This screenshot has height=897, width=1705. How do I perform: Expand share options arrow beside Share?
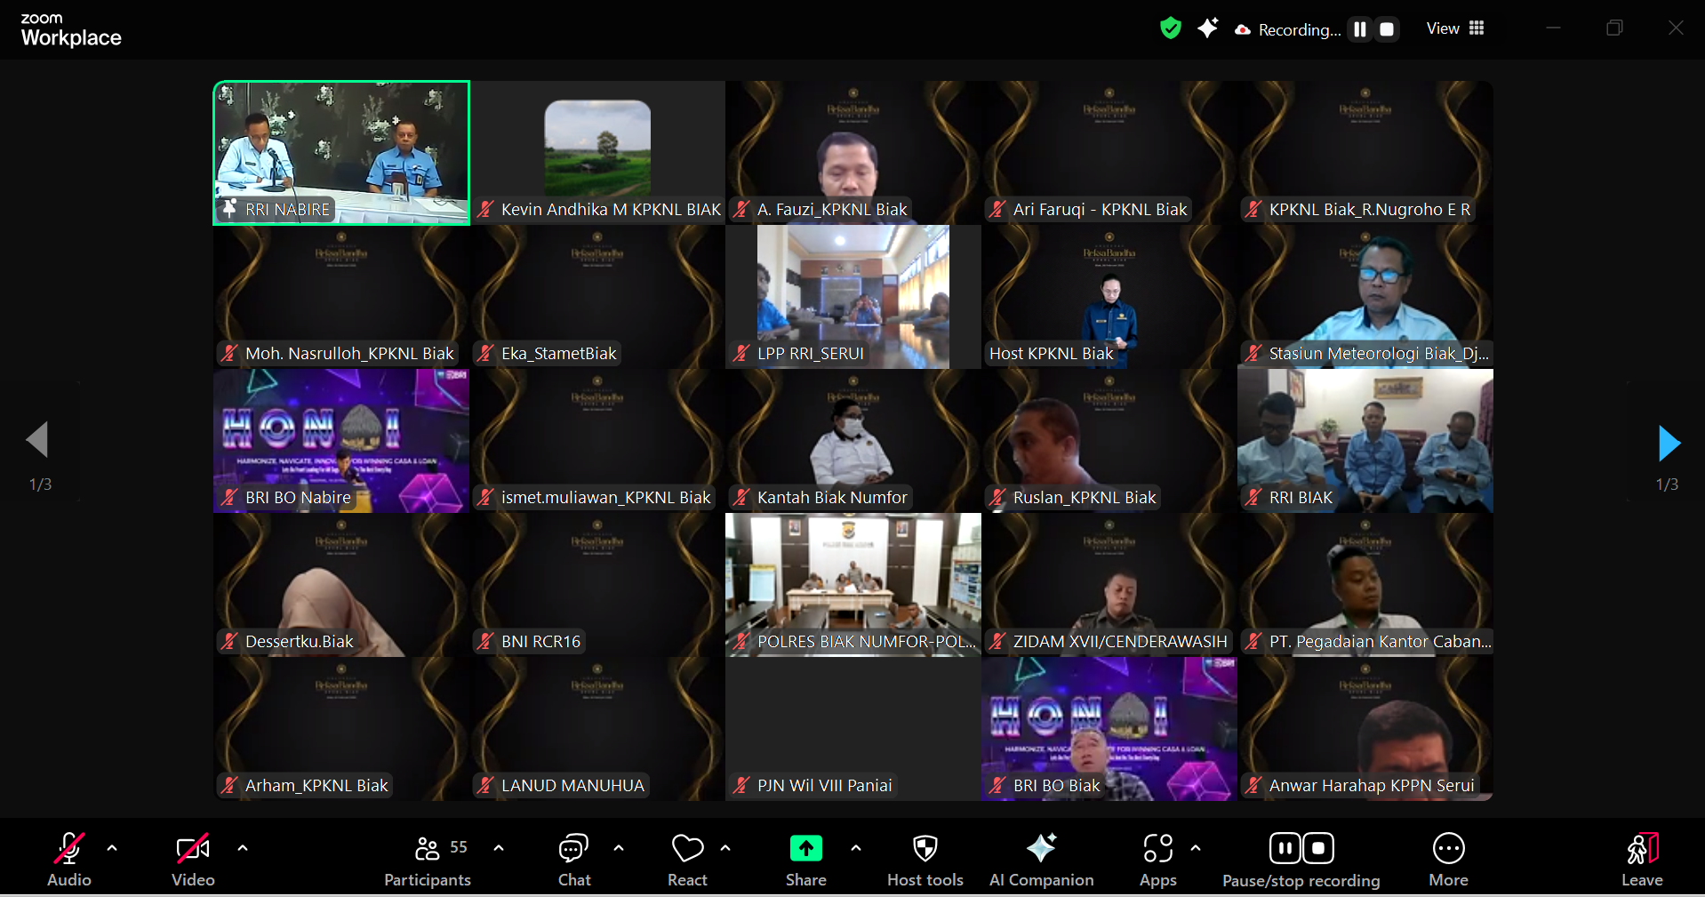856,848
